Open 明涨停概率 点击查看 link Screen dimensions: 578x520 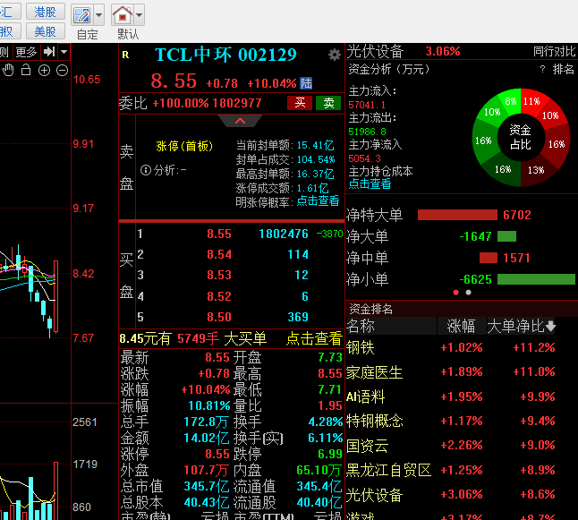point(318,201)
